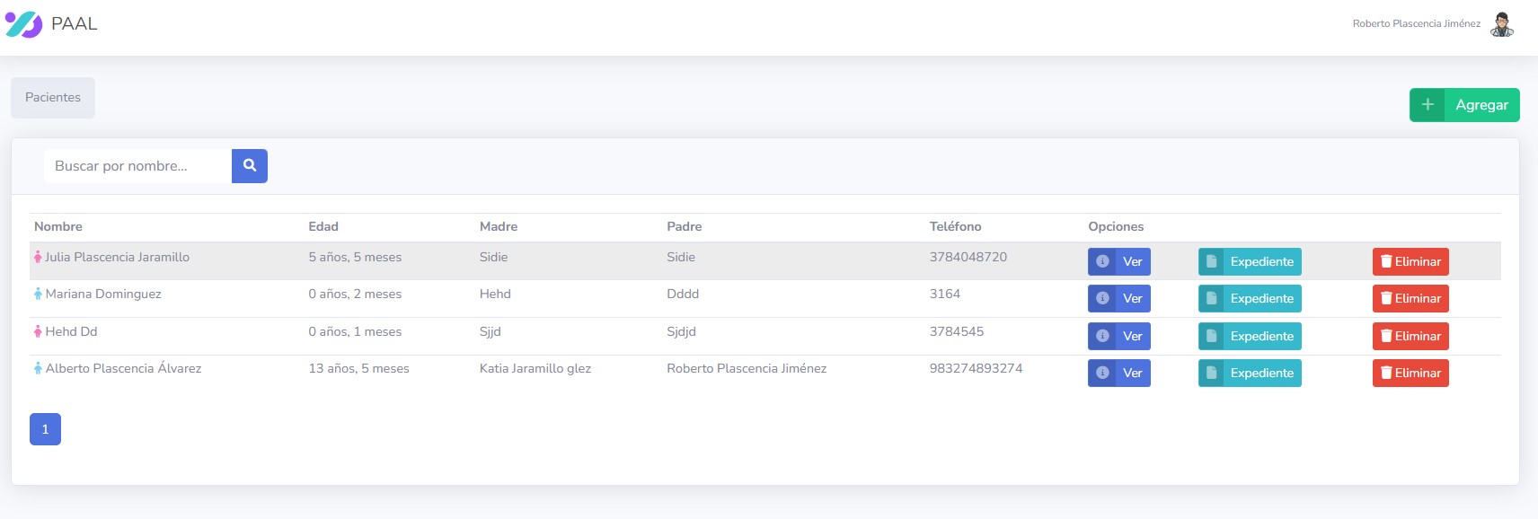
Task: Click gender icon beside Alberto Plascencia Álvarez
Action: [x=38, y=369]
